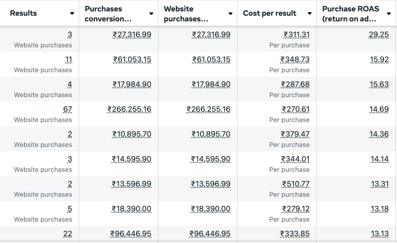Viewport: 397px width, 243px height.
Task: Select ₹18,390.00 in Website purchases column
Action: tap(211, 209)
